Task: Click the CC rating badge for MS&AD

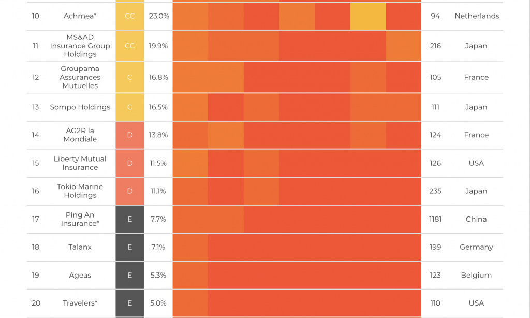Action: click(130, 46)
